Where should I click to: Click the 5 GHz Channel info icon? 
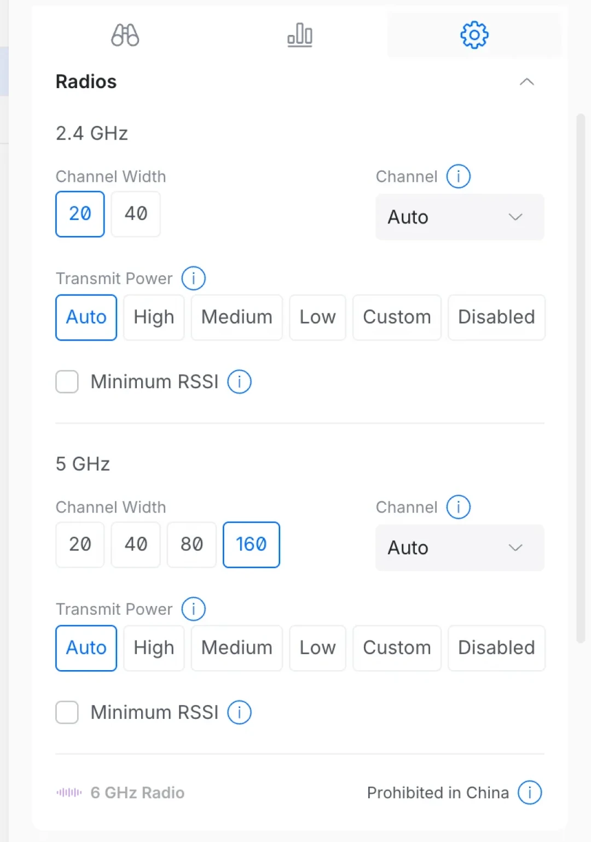pos(459,507)
